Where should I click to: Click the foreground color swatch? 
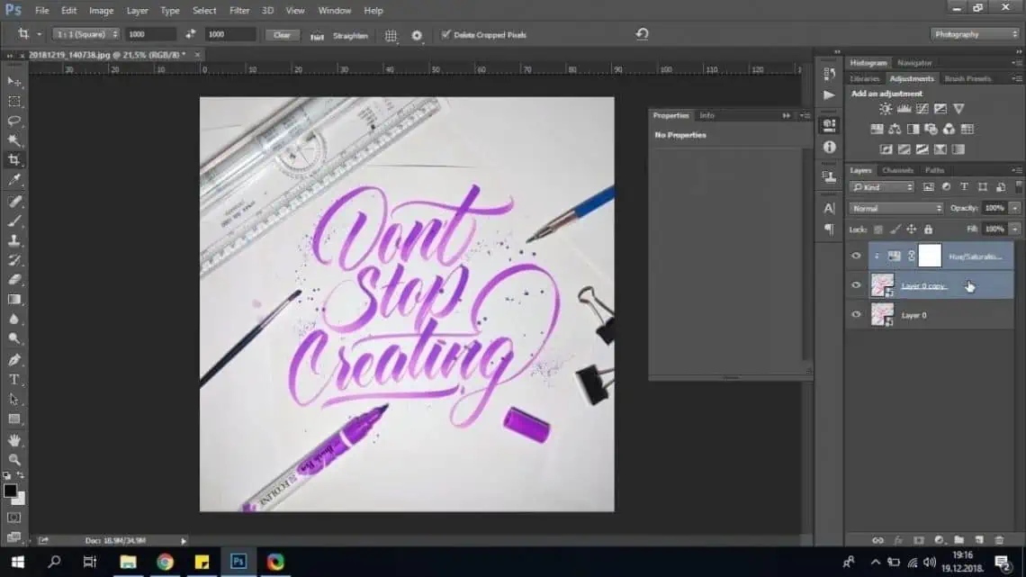10,491
